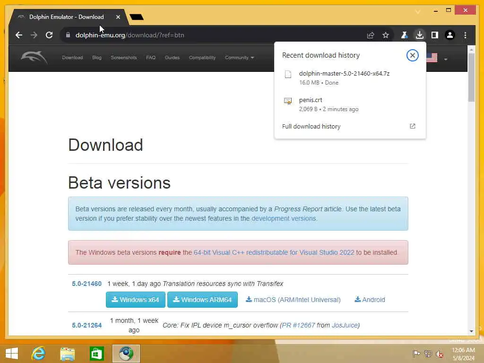Open 64-bit Visual C++ redistributable link
The image size is (484, 363).
[x=274, y=252]
